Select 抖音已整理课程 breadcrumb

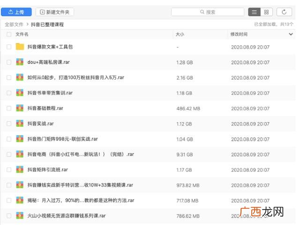[x=47, y=24]
